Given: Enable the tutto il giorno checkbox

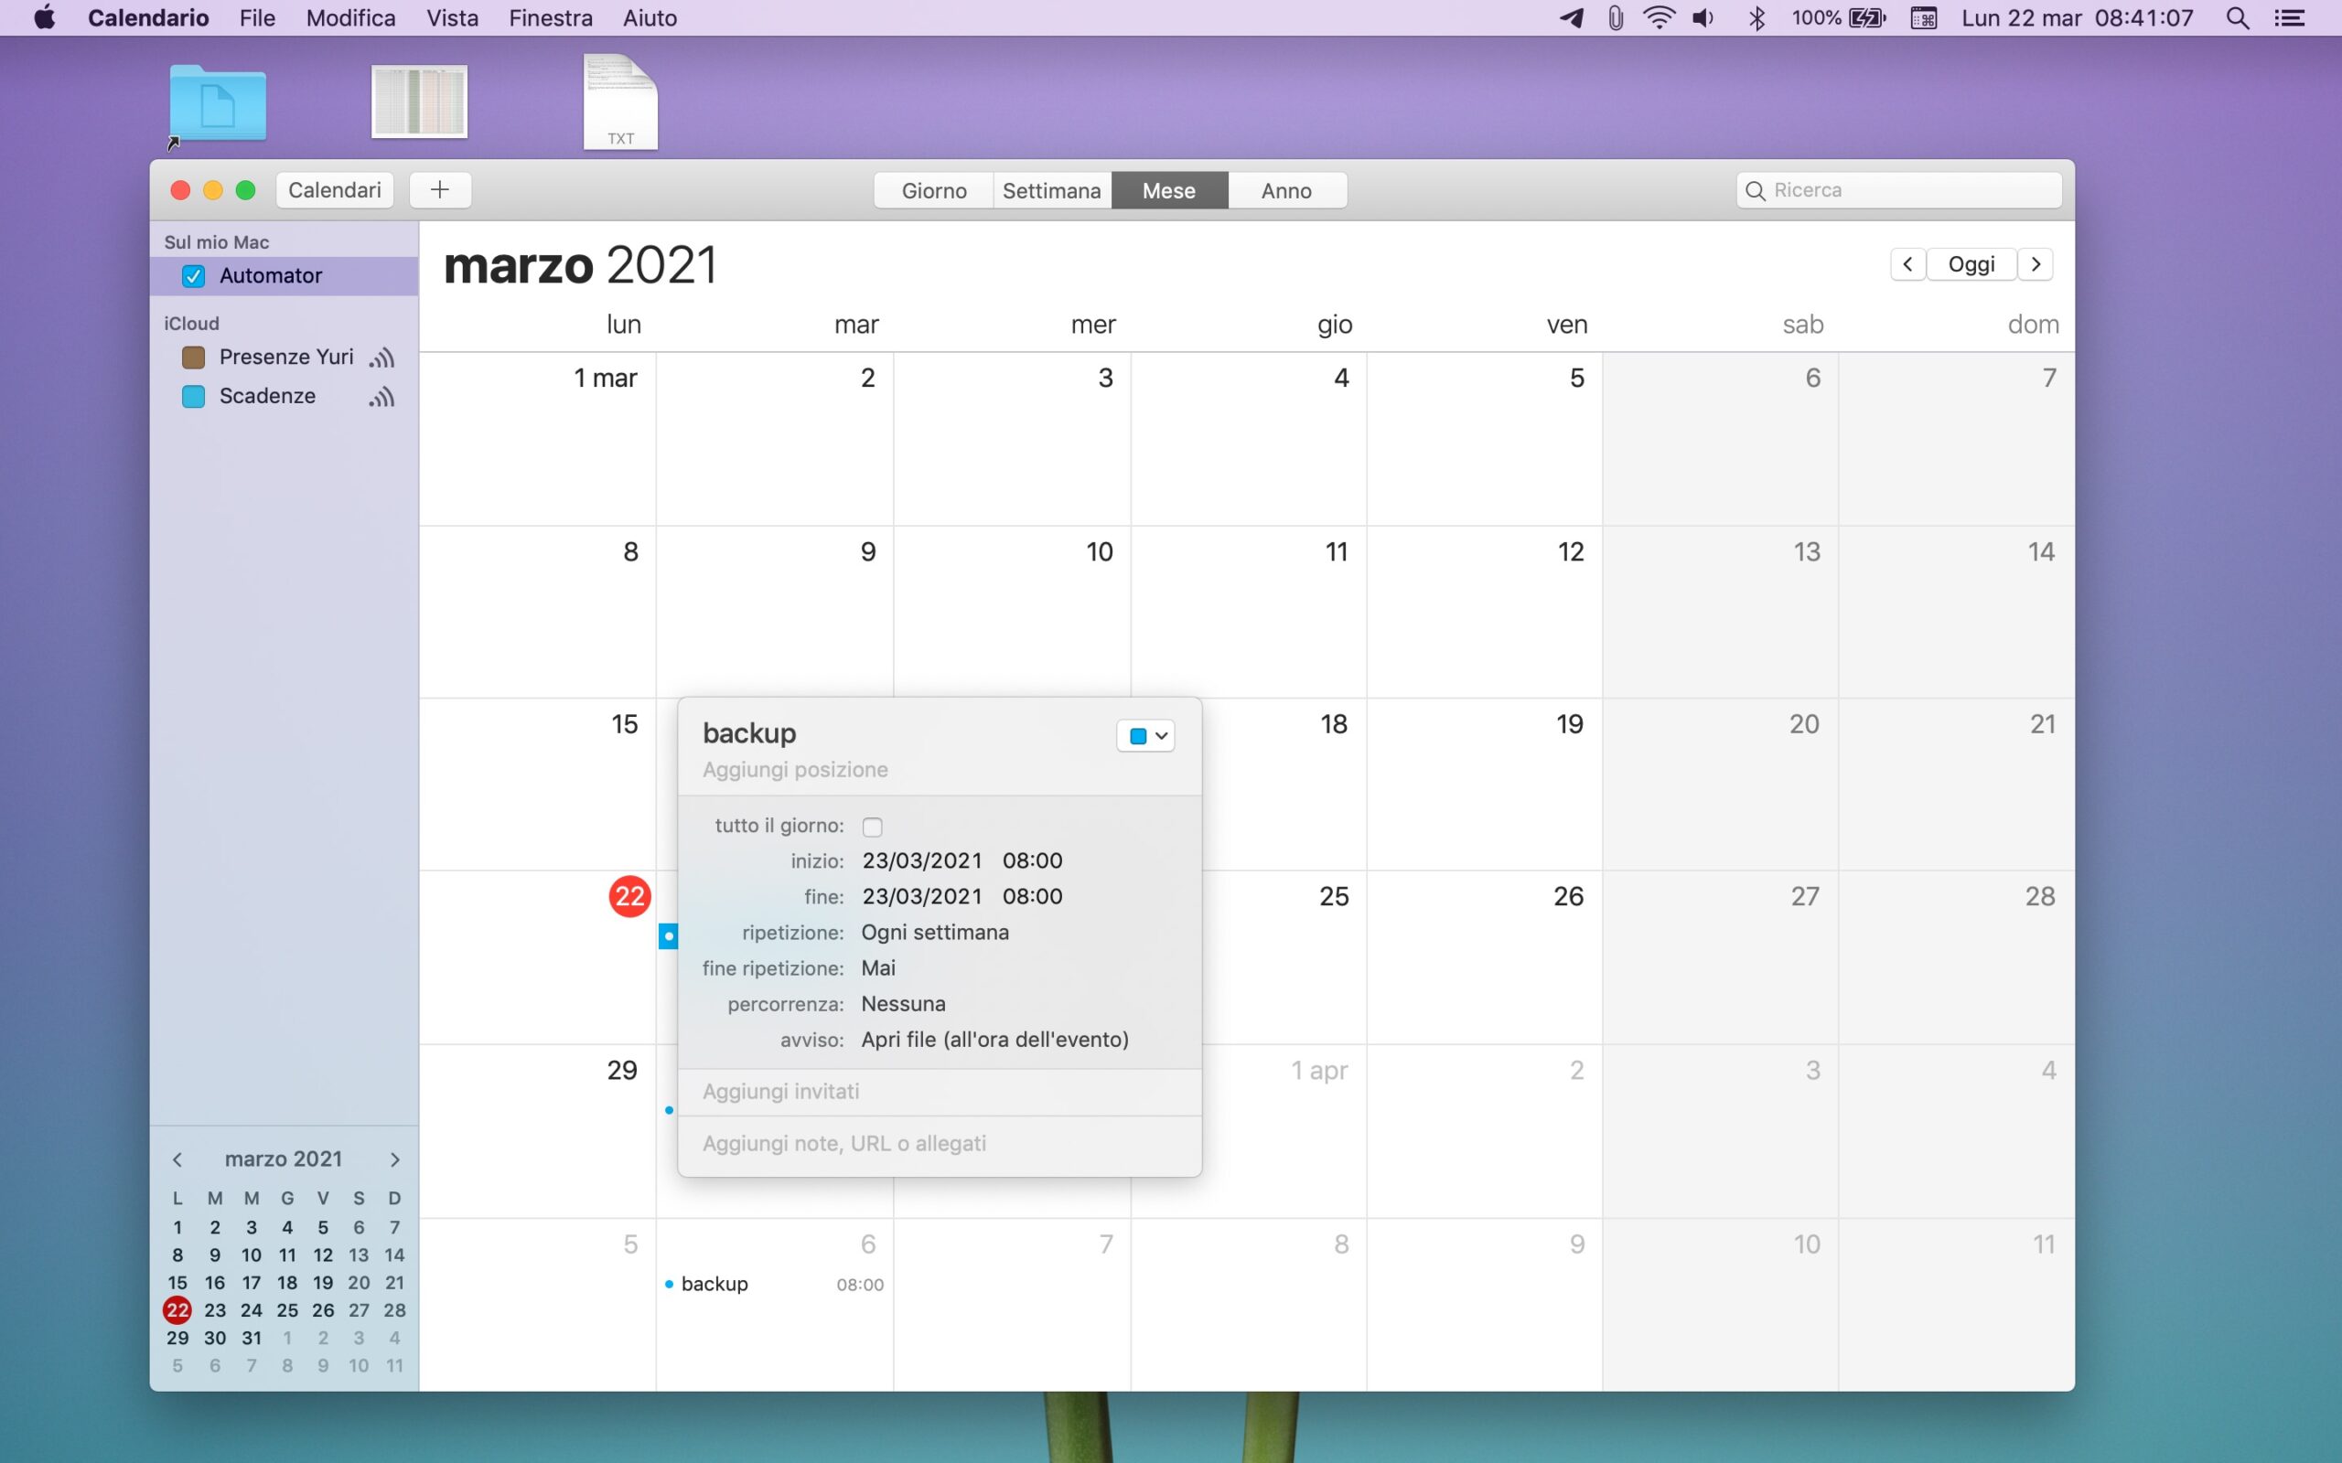Looking at the screenshot, I should click(x=872, y=827).
